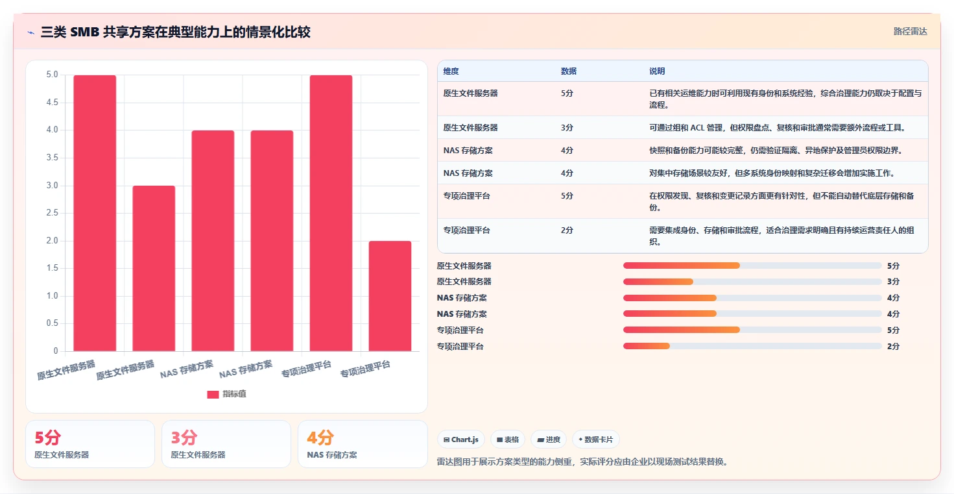Screen dimensions: 954x494
Task: Click the 2分 value beside the progress list
Action: tap(893, 346)
